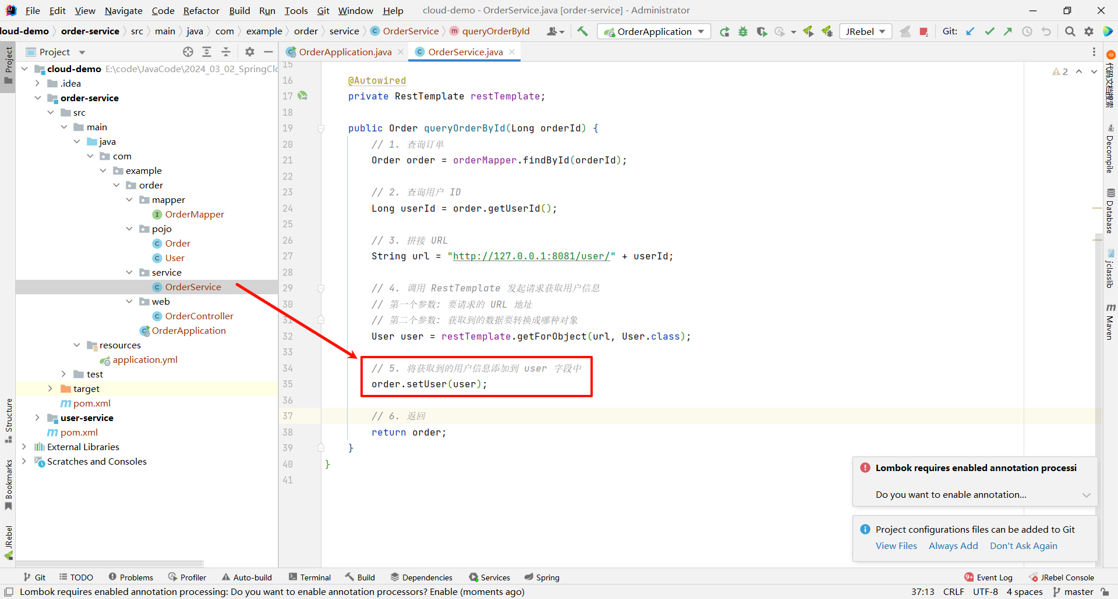
Task: Expand External Libraries node
Action: click(x=24, y=447)
